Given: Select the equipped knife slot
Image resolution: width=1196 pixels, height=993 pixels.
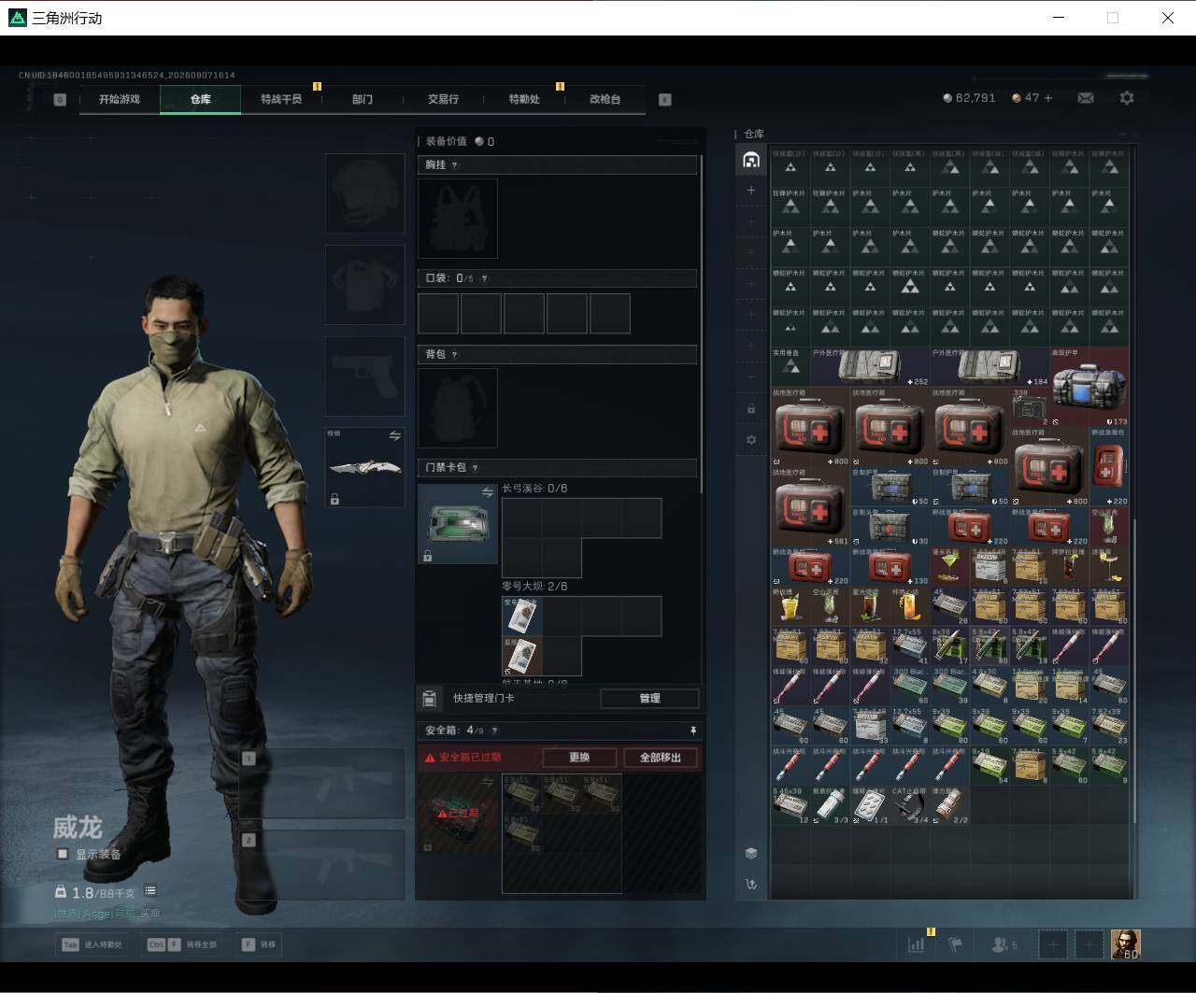Looking at the screenshot, I should coord(364,467).
